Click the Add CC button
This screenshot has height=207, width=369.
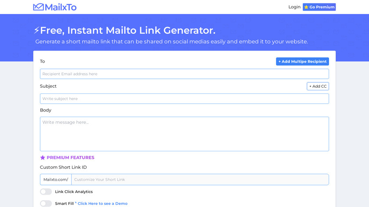click(318, 86)
